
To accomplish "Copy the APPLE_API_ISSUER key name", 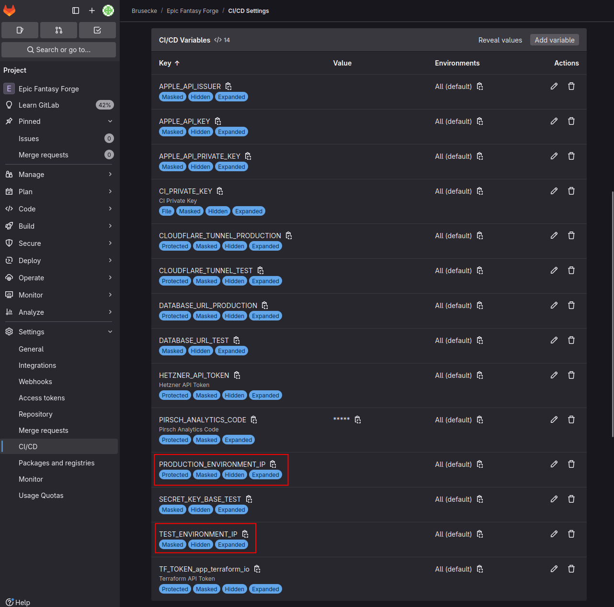I will click(x=228, y=87).
